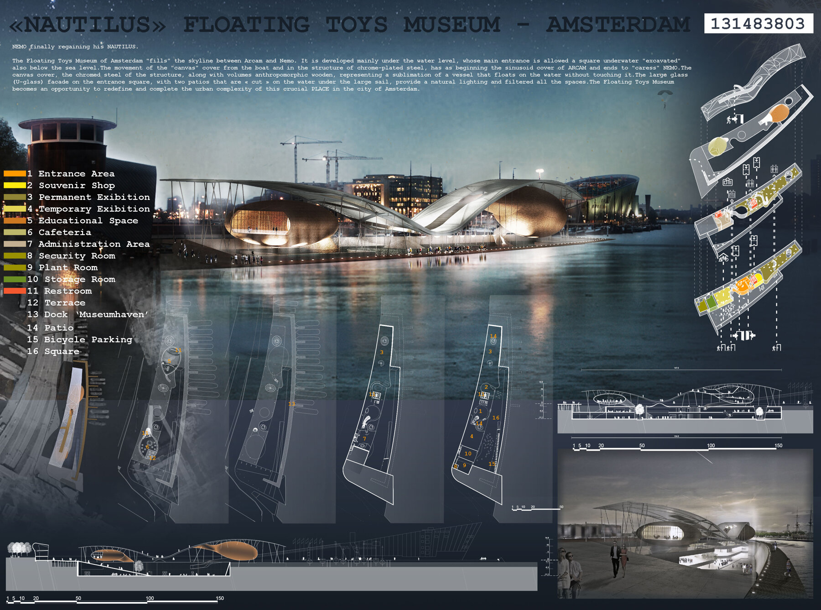The image size is (821, 610).
Task: Click the line 'NEMO finally regaining his NAUTILUS.'
Action: [75, 47]
